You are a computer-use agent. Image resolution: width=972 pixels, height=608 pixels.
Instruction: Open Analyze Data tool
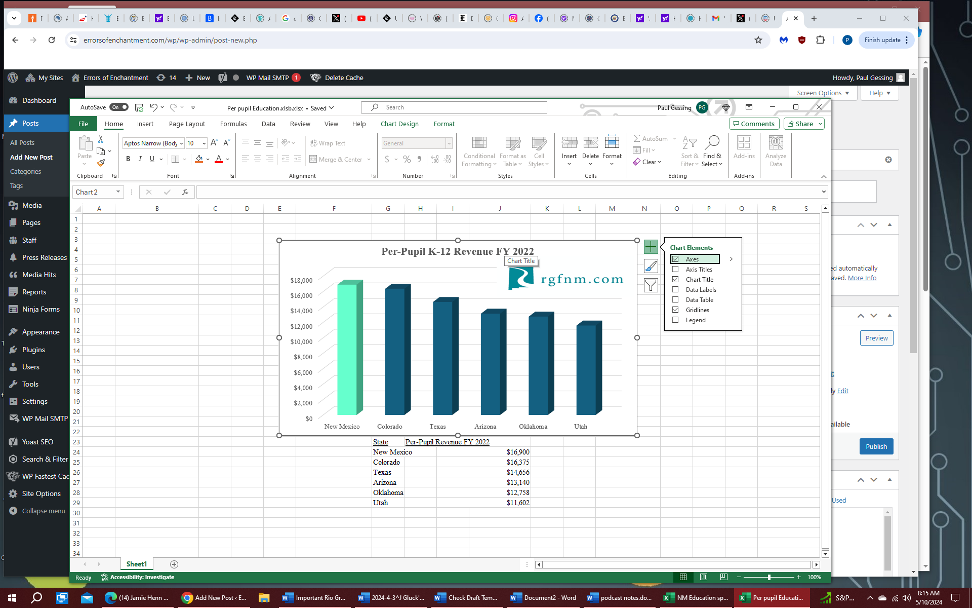pyautogui.click(x=776, y=151)
